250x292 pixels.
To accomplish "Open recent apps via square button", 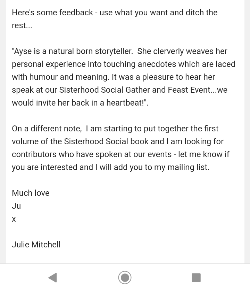I will [196, 278].
